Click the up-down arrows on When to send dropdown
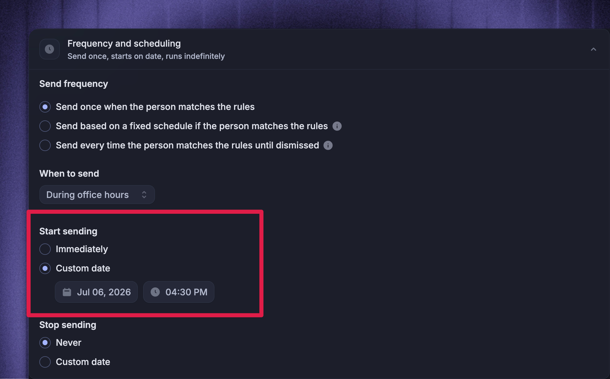This screenshot has height=379, width=610. [144, 195]
